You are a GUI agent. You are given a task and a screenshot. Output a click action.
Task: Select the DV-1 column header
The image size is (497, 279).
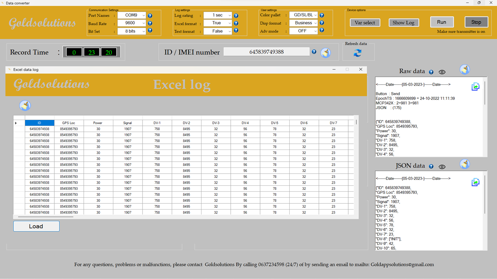(x=157, y=123)
